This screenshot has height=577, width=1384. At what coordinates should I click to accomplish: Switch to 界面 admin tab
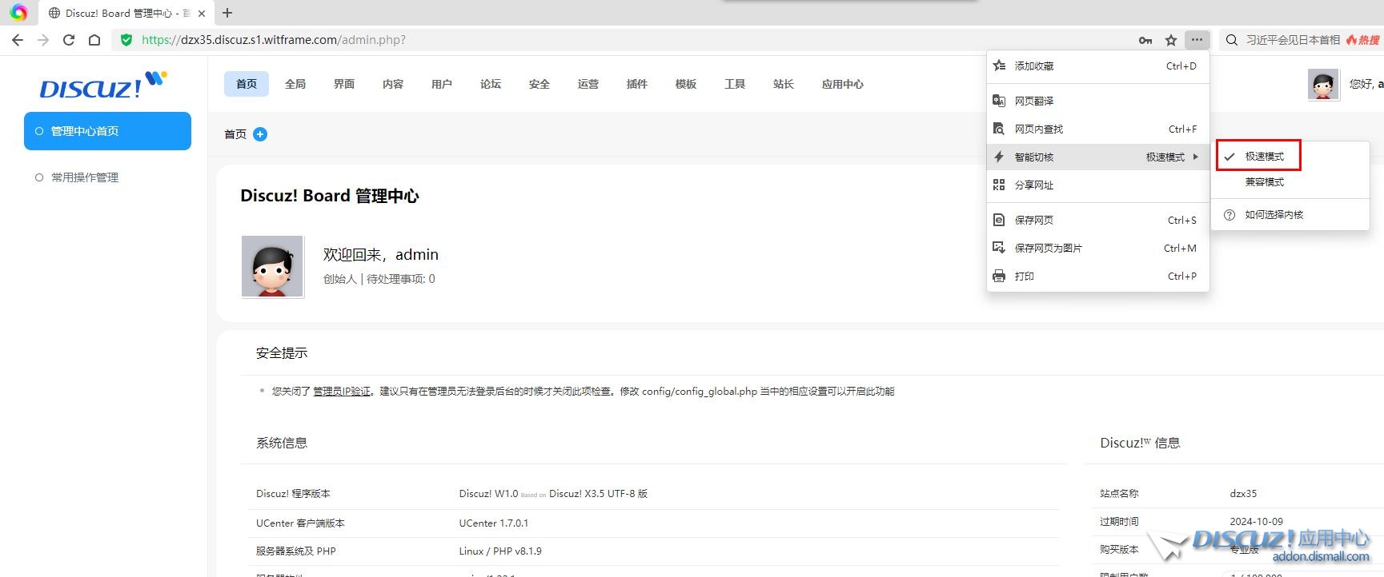344,84
